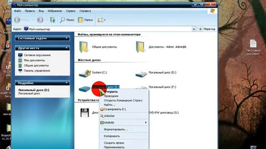Viewport: 266px width, 149px height.
Task: Select the Локальный диск (E:) drive icon
Action: pos(84,89)
